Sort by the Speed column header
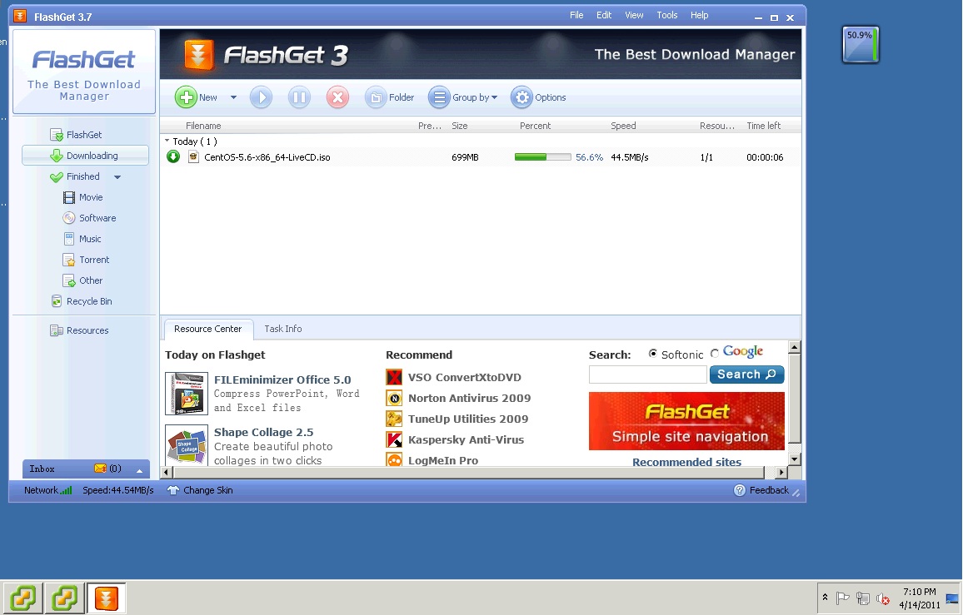Image resolution: width=963 pixels, height=615 pixels. (623, 126)
